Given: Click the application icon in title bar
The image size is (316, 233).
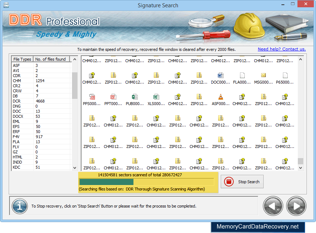Looking at the screenshot, I should tap(6, 5).
